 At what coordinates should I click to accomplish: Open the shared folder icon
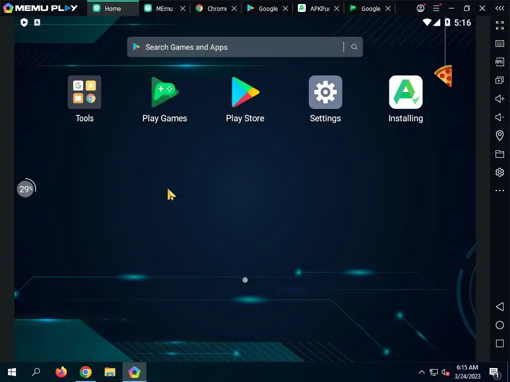pos(500,154)
